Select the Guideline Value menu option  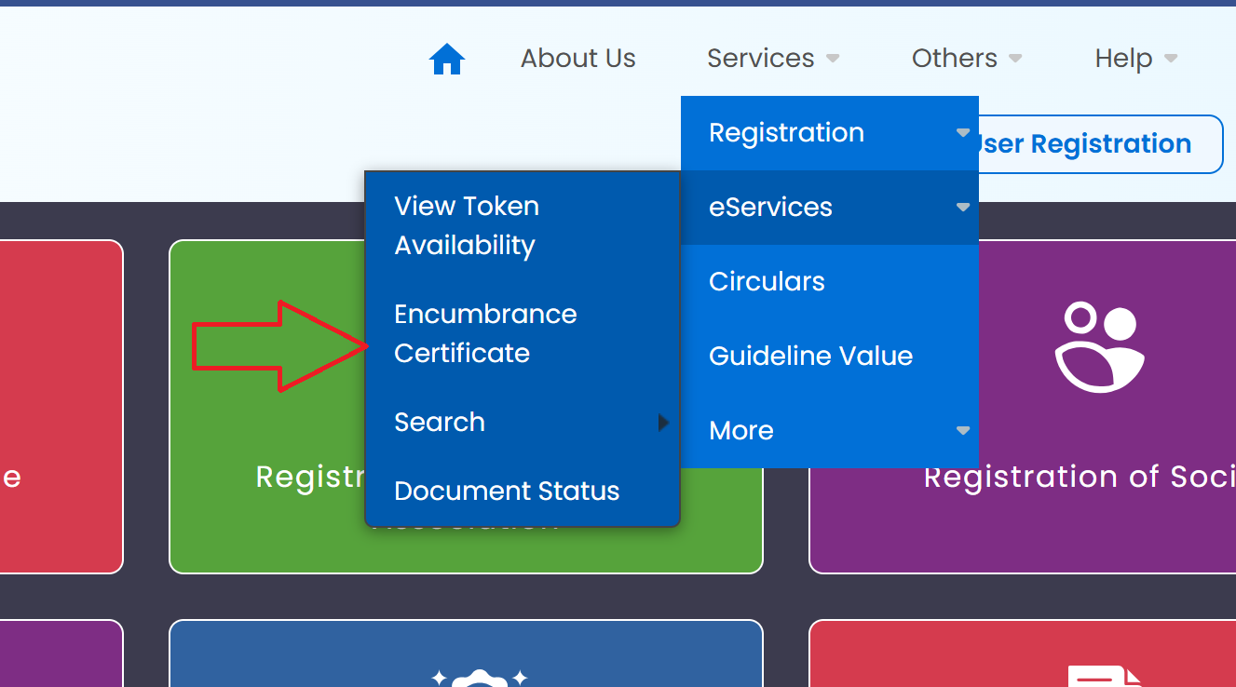click(810, 357)
